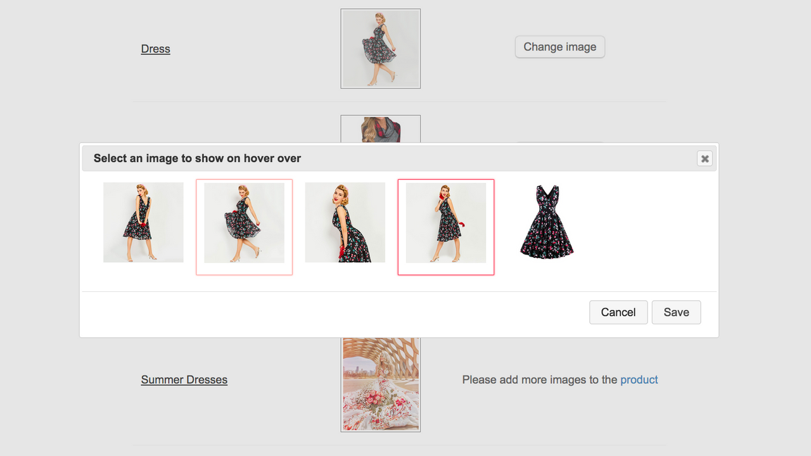Toggle selection on the twirling dress image

tap(244, 227)
